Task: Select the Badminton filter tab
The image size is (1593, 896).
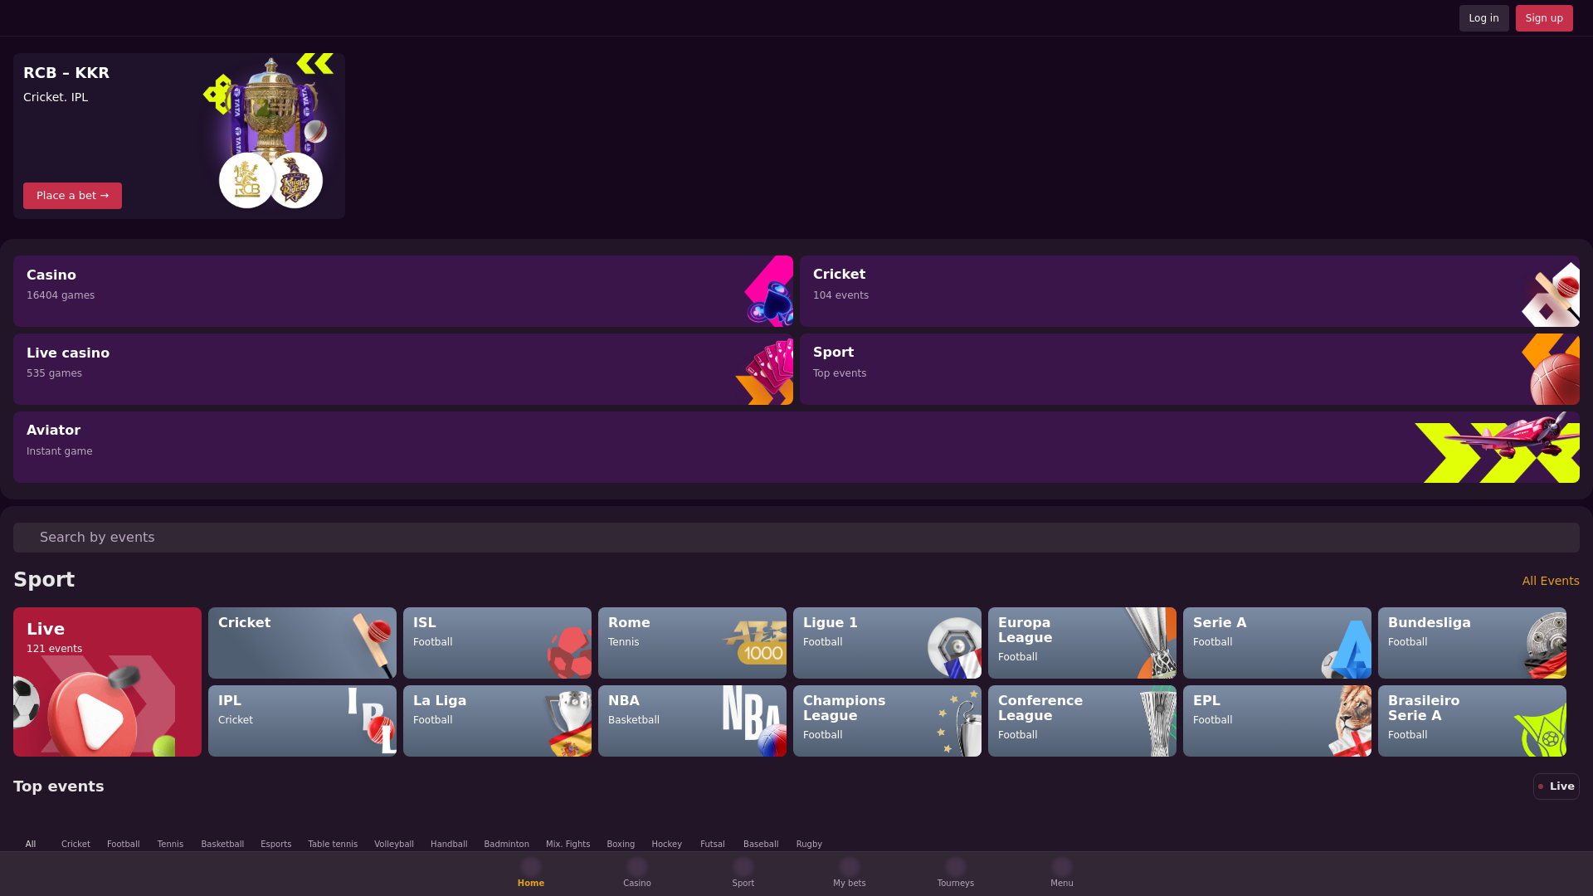Action: [x=506, y=845]
